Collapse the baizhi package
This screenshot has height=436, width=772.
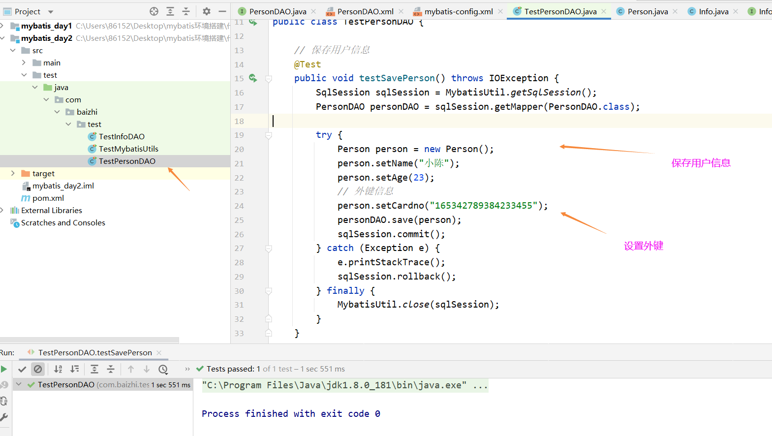57,112
